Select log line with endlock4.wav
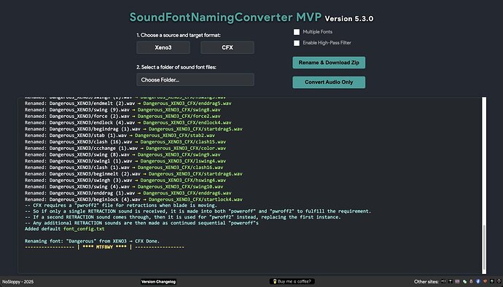503x287 pixels. pyautogui.click(x=128, y=122)
